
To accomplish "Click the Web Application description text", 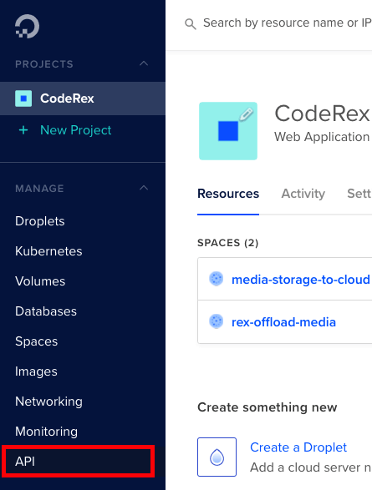I will [322, 137].
